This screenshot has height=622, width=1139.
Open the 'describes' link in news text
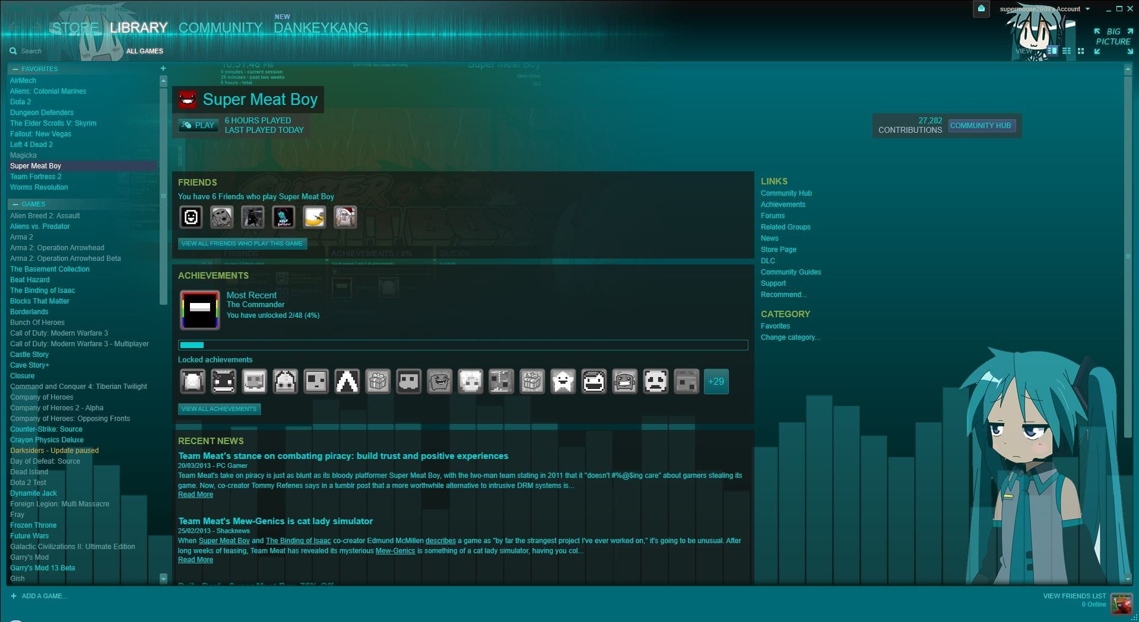440,541
